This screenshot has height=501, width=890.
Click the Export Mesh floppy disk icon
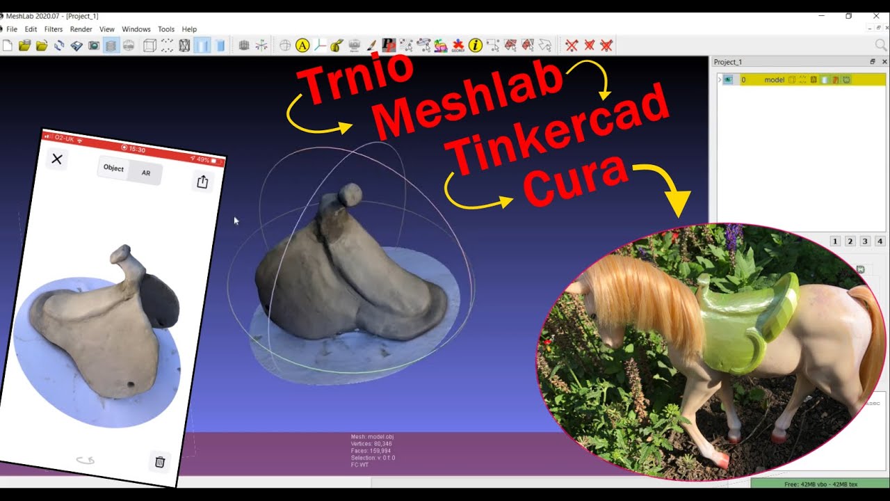tap(76, 46)
